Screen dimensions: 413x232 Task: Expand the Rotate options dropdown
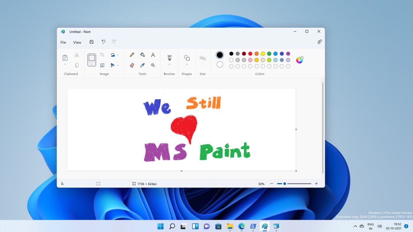(119, 55)
